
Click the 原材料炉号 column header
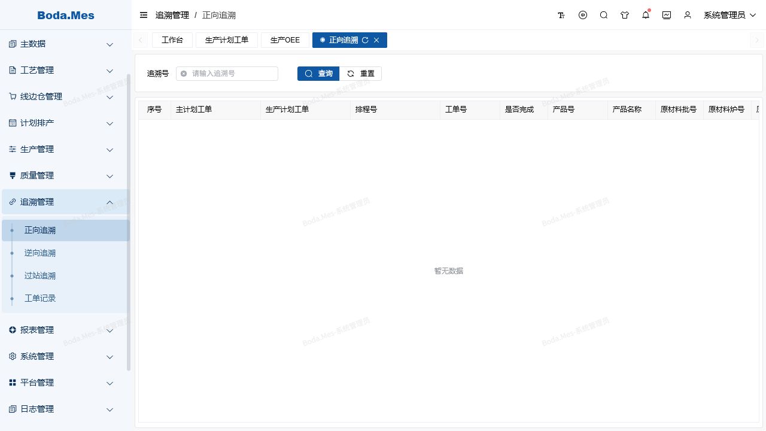click(x=727, y=110)
